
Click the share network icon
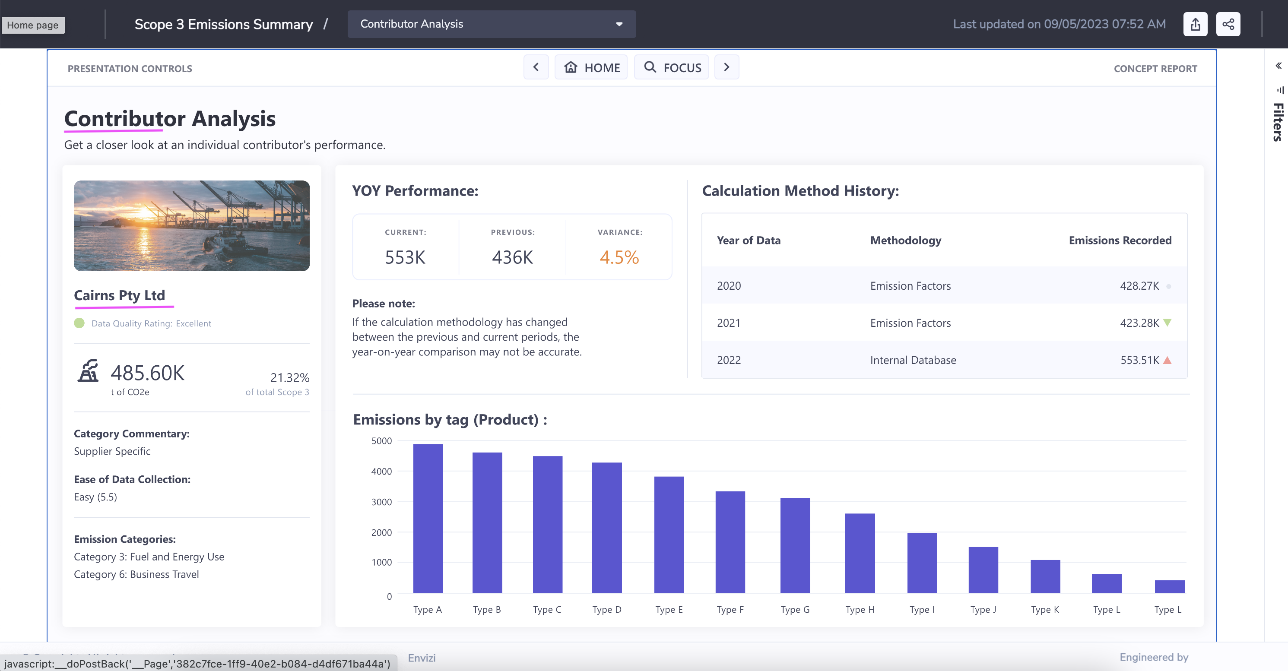[x=1228, y=24]
